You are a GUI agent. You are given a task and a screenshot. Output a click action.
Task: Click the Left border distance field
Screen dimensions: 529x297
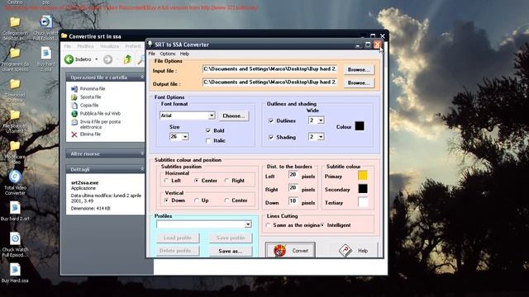[293, 175]
